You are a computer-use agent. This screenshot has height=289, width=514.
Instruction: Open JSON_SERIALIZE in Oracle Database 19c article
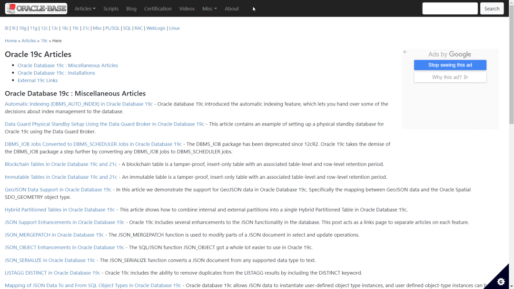click(x=50, y=260)
